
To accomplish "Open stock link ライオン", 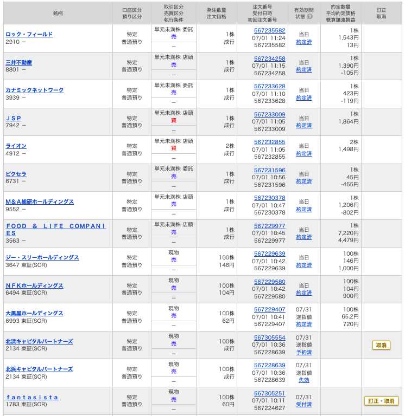I will click(16, 146).
